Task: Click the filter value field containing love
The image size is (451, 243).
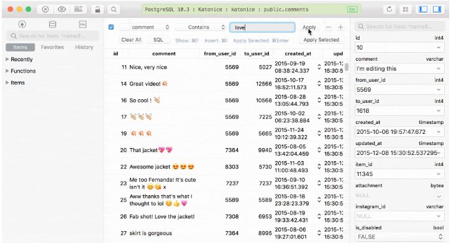Action: tap(262, 27)
